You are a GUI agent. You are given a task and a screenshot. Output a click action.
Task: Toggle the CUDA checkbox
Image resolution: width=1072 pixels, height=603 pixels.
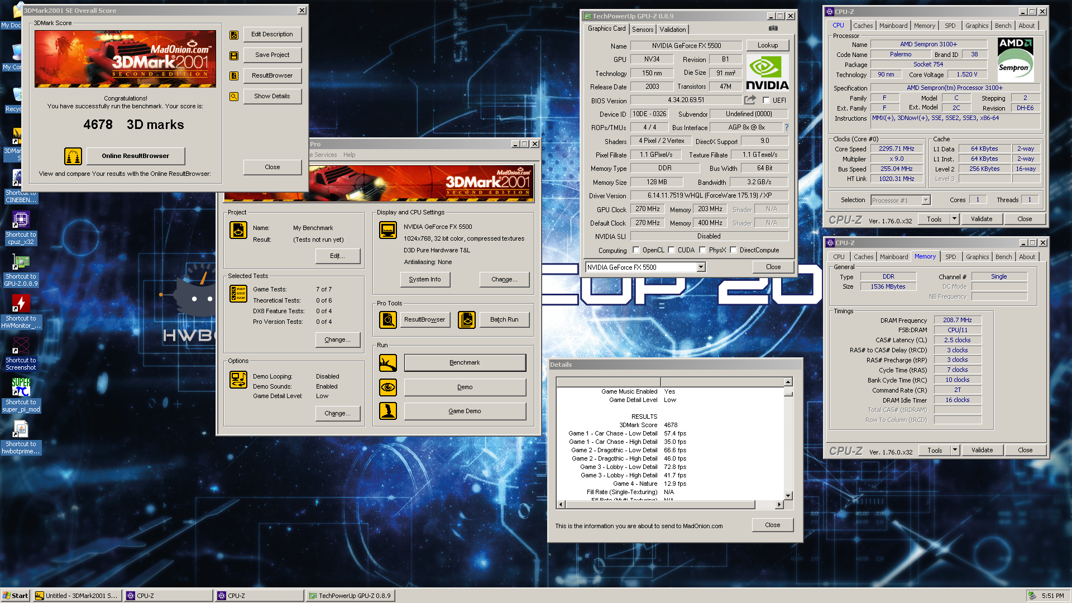[671, 250]
